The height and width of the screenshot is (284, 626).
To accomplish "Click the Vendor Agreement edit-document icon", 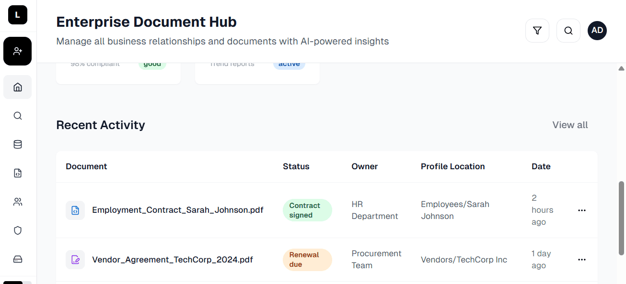I will pos(75,259).
